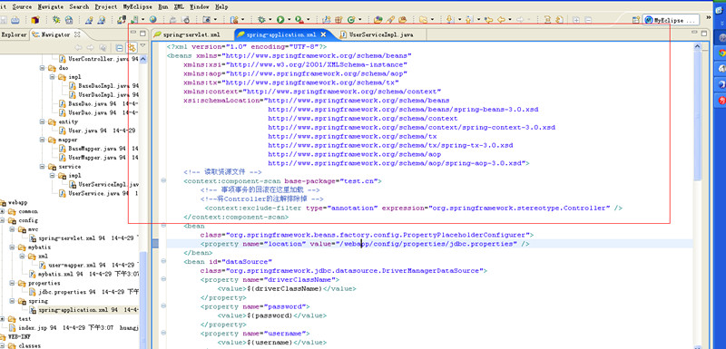Place cursor on jdbc.properties value line
This screenshot has height=349, width=726.
[365, 244]
